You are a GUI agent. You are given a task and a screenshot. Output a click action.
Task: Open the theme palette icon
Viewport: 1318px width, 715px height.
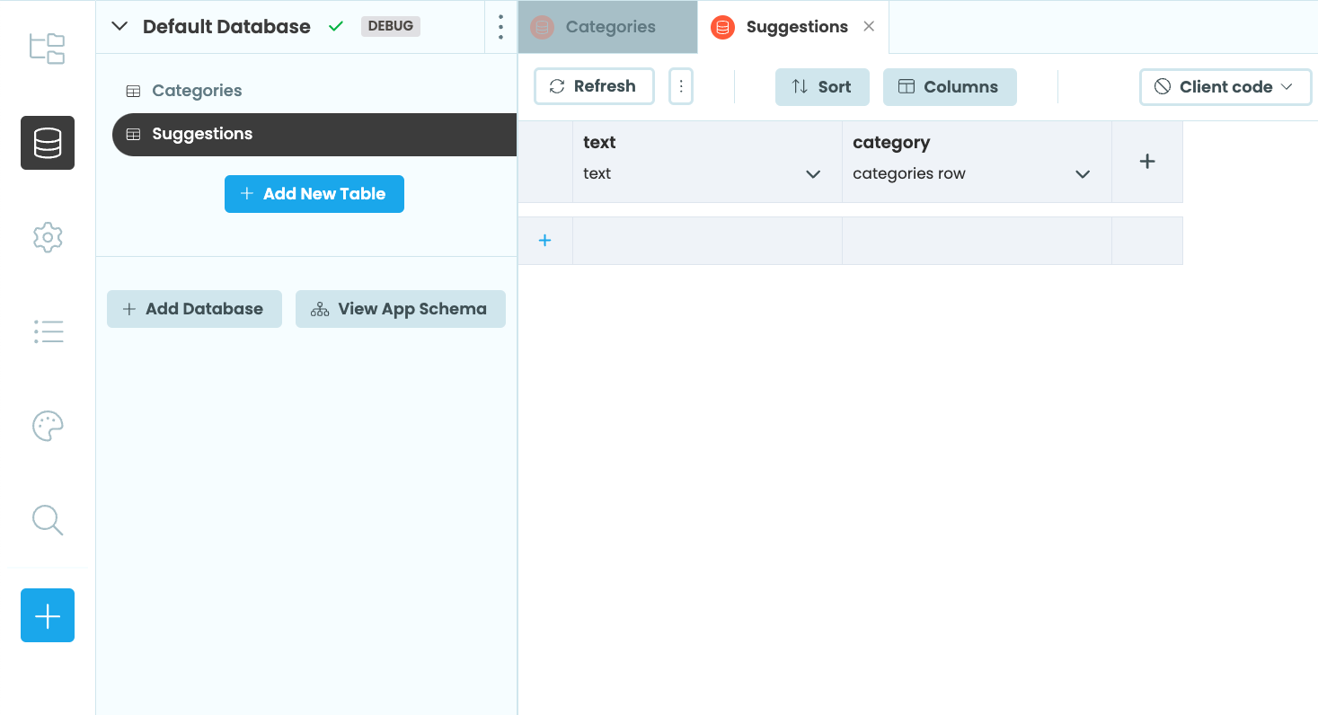(47, 426)
